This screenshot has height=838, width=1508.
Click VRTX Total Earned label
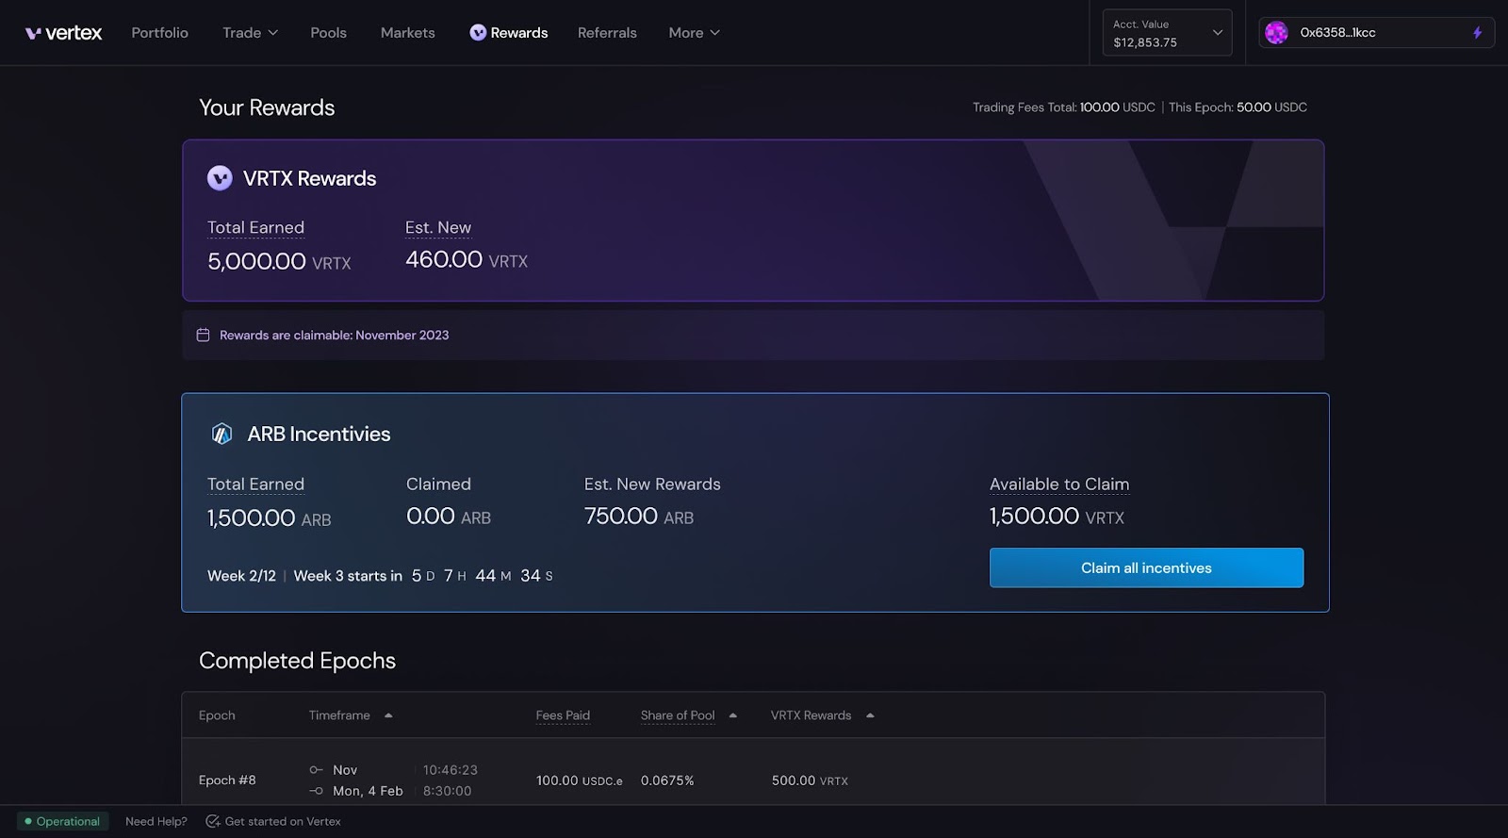(255, 228)
